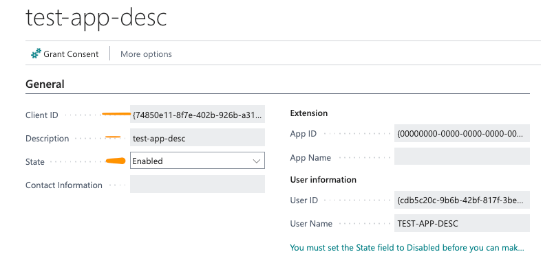
Task: Click the App Name label
Action: 310,157
